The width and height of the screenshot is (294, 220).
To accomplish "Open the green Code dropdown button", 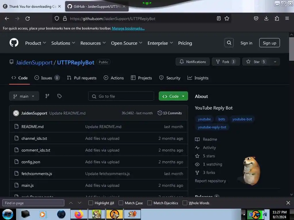I will click(x=173, y=96).
